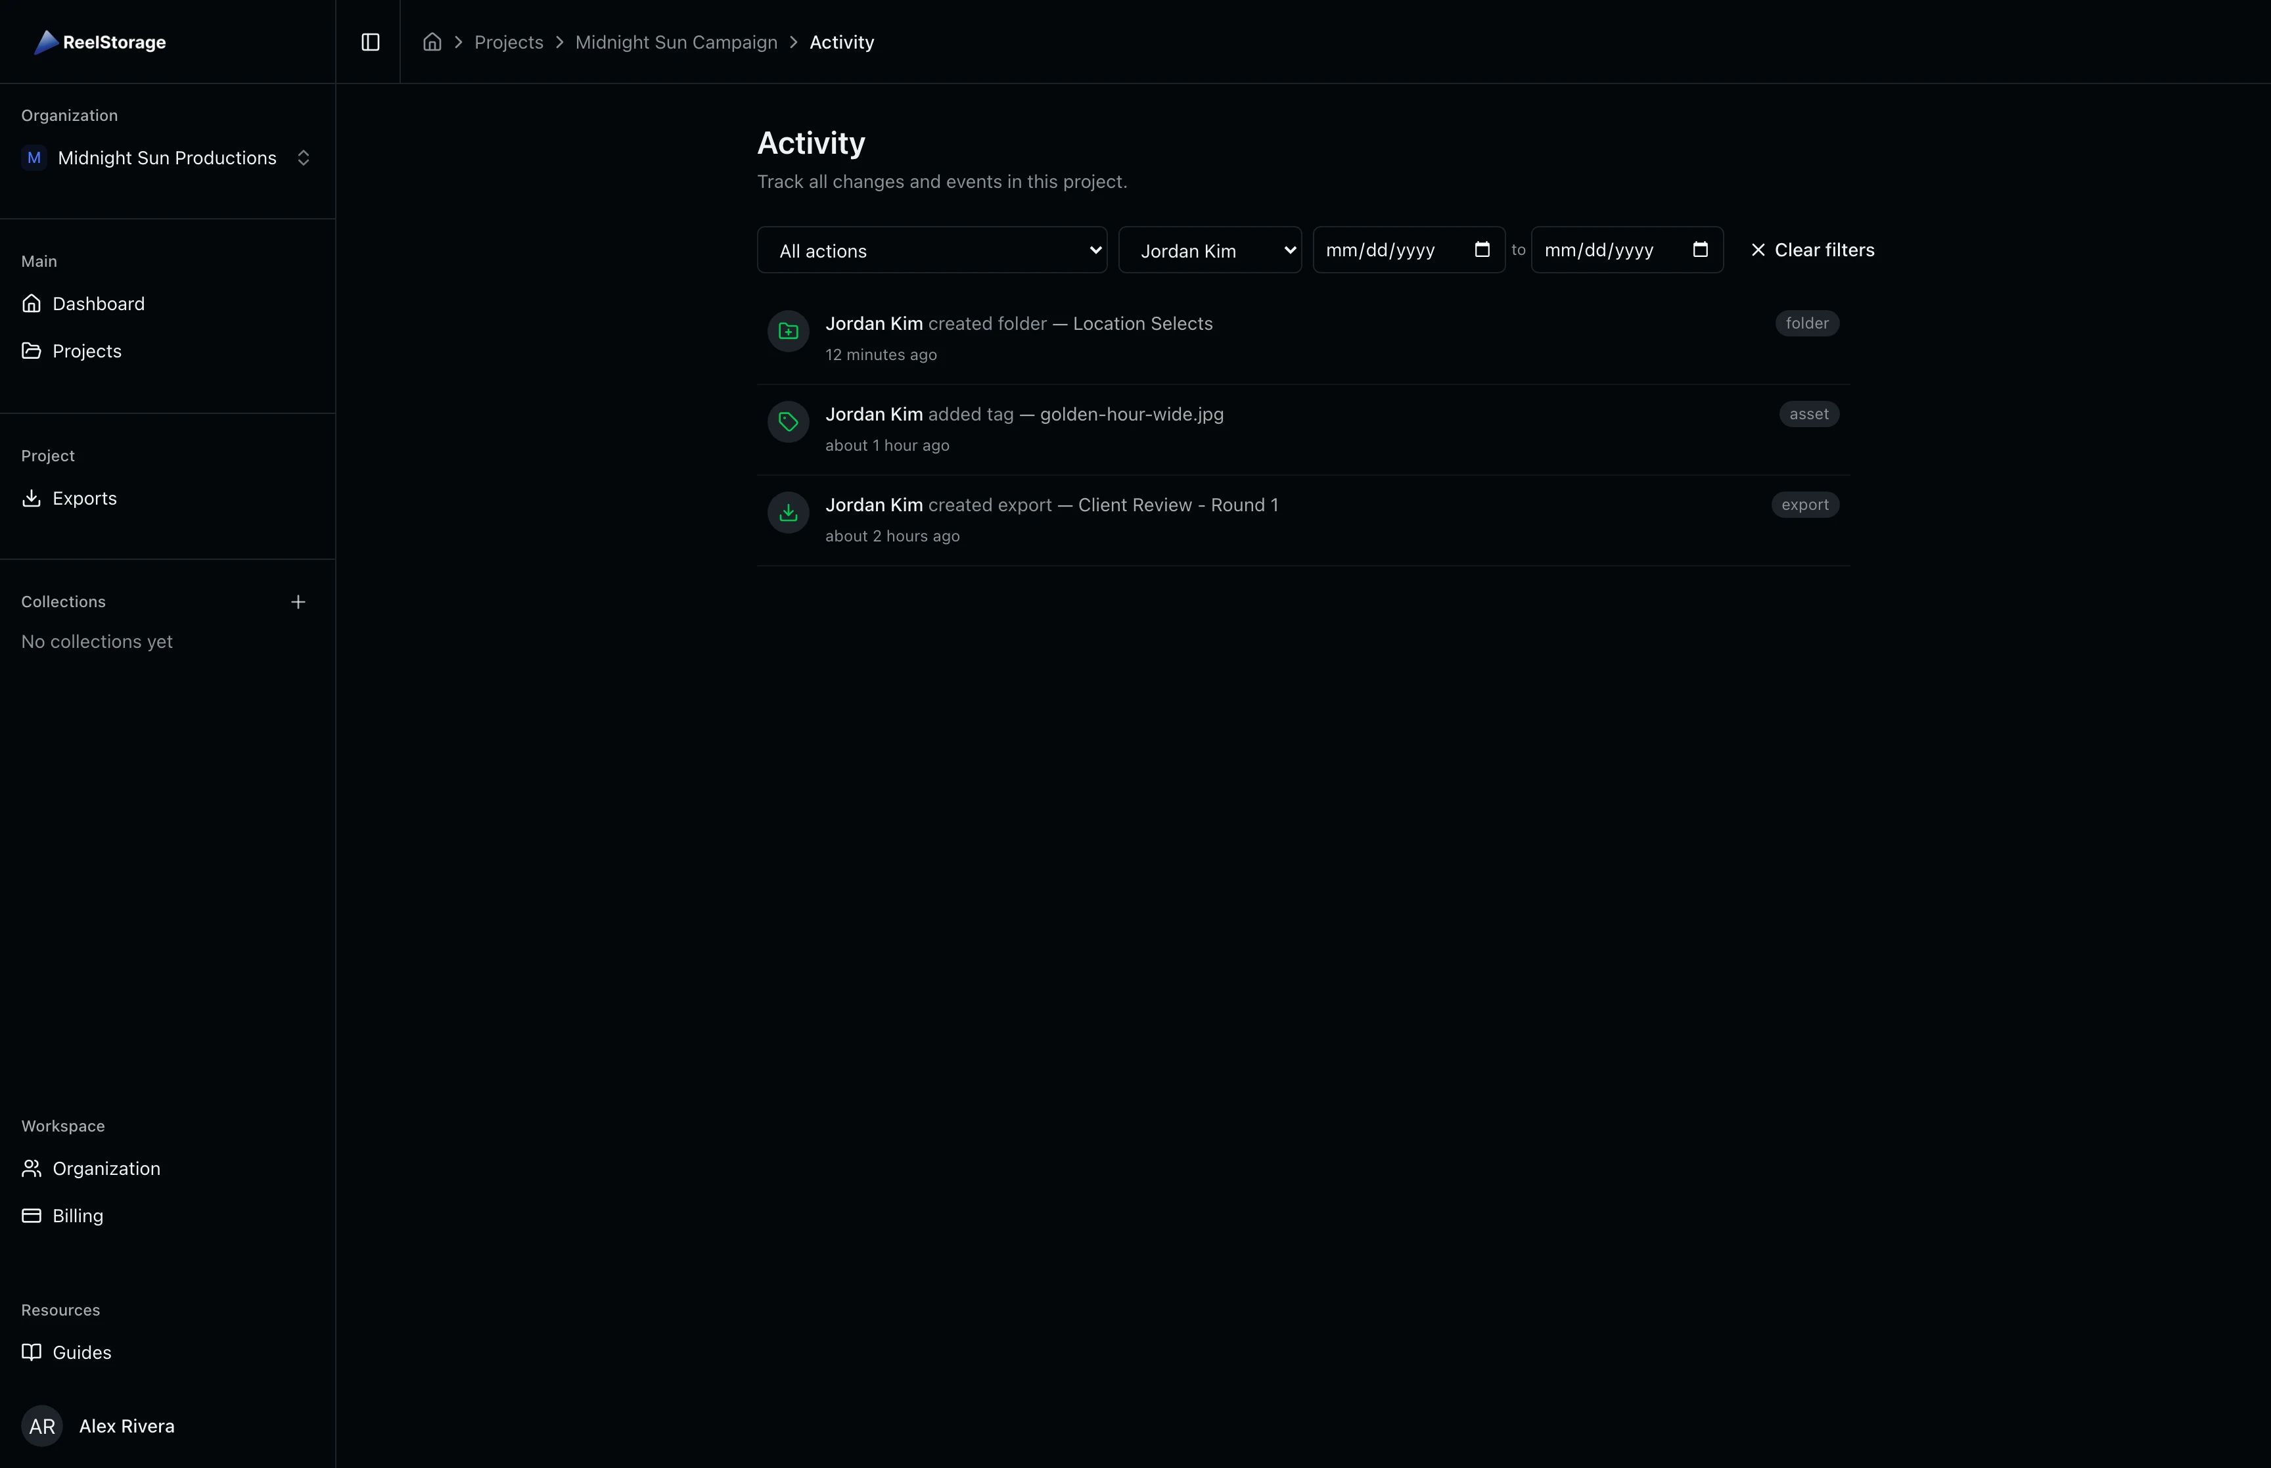Open Billing from the sidebar
Image resolution: width=2271 pixels, height=1468 pixels.
point(76,1216)
